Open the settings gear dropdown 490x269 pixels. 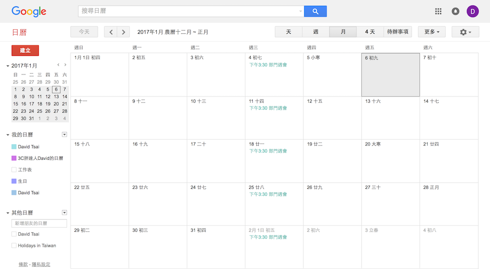[465, 32]
